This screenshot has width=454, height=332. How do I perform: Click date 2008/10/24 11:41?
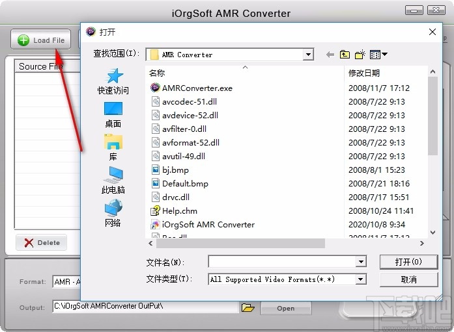tap(381, 211)
